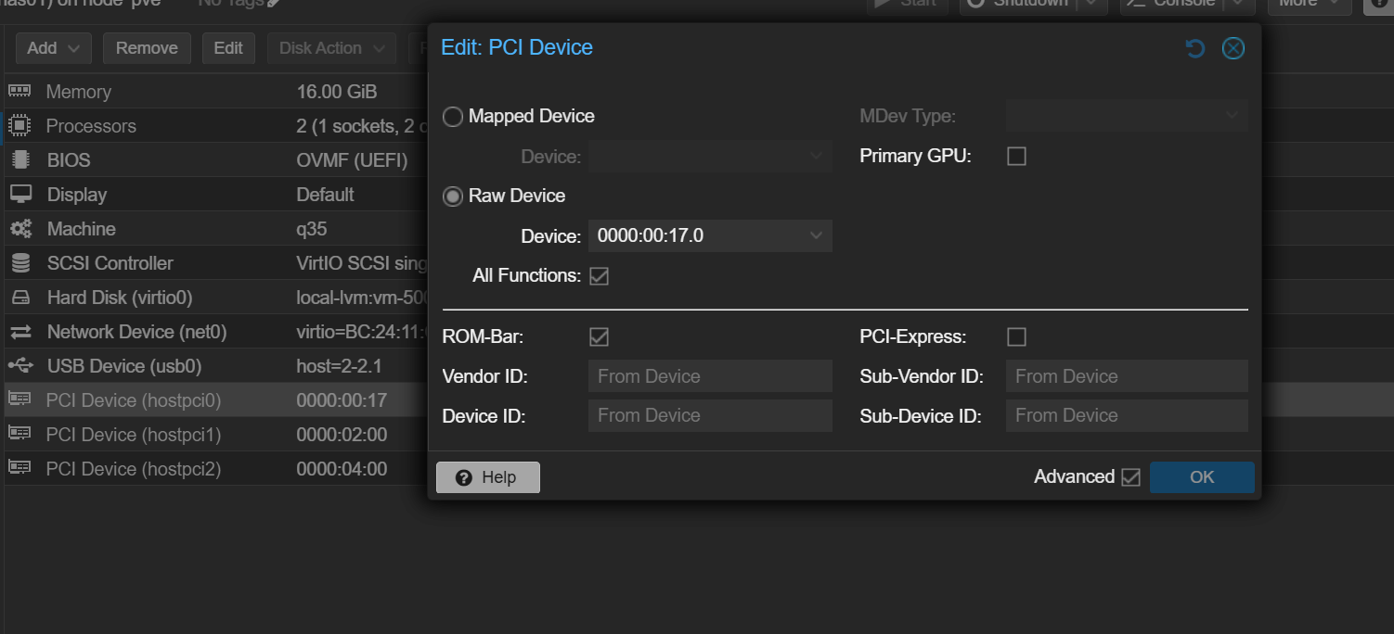
Task: Click the USB Device (usb0) icon
Action: click(19, 366)
